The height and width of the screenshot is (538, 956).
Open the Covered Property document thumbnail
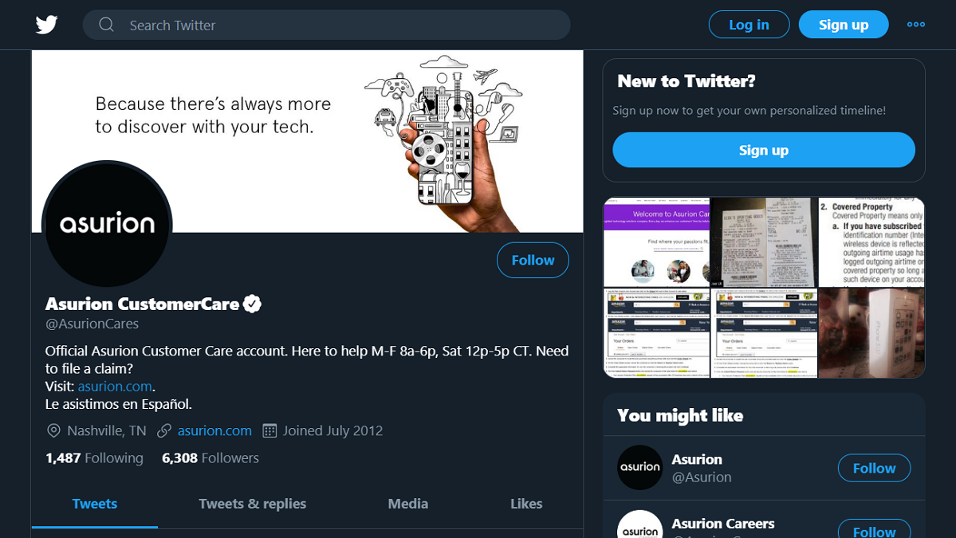(871, 242)
